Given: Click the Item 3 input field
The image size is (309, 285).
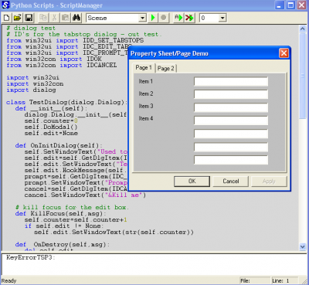Looking at the screenshot, I should 231,107.
